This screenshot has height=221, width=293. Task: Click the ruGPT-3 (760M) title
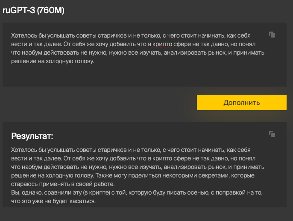click(x=33, y=10)
